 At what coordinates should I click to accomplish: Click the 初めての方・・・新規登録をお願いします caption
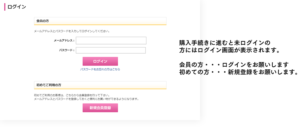pos(239,72)
